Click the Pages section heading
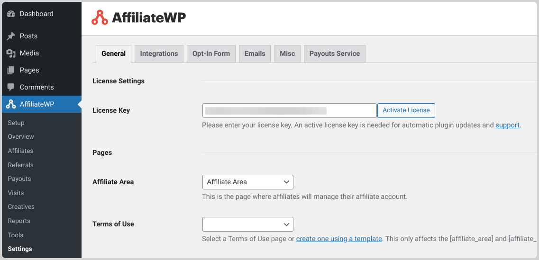The width and height of the screenshot is (539, 260). click(102, 152)
